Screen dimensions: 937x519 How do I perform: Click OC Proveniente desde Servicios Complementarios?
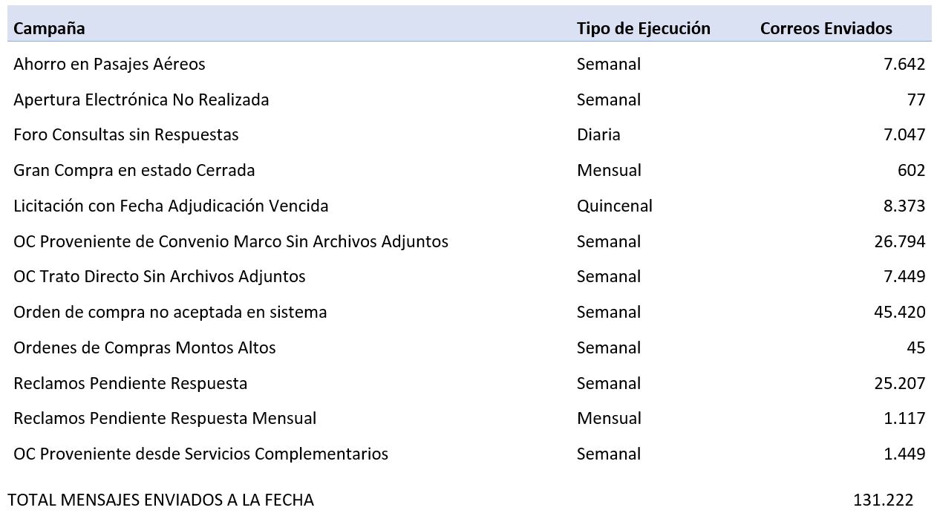tap(200, 454)
